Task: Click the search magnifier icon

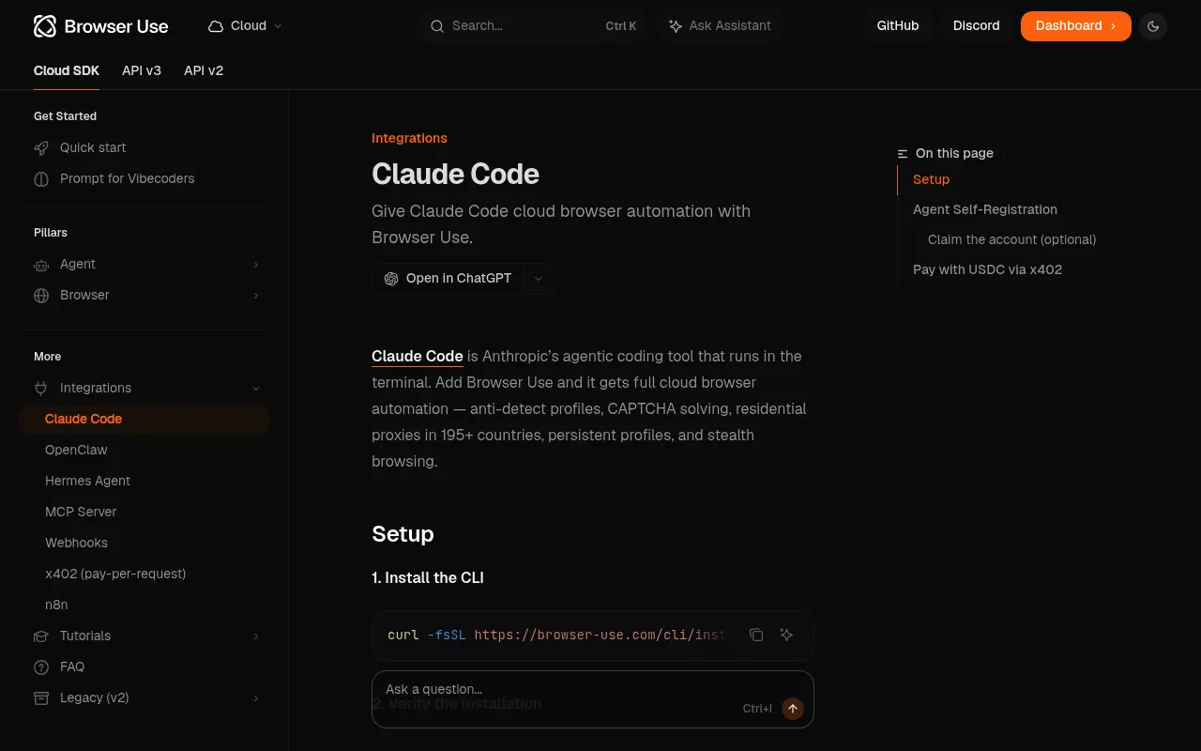Action: (x=436, y=26)
